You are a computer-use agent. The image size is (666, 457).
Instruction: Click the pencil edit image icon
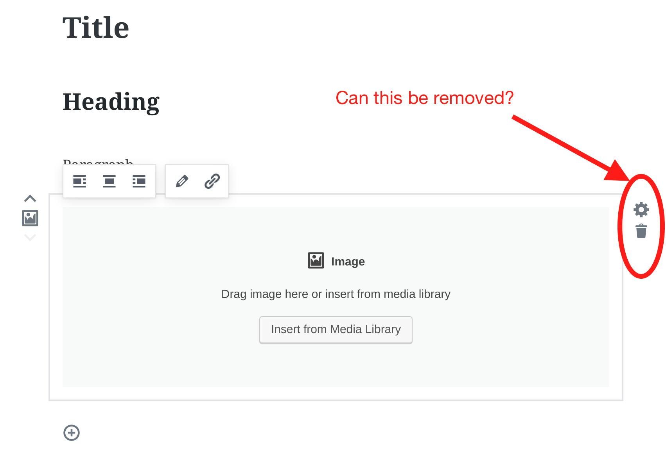click(182, 181)
